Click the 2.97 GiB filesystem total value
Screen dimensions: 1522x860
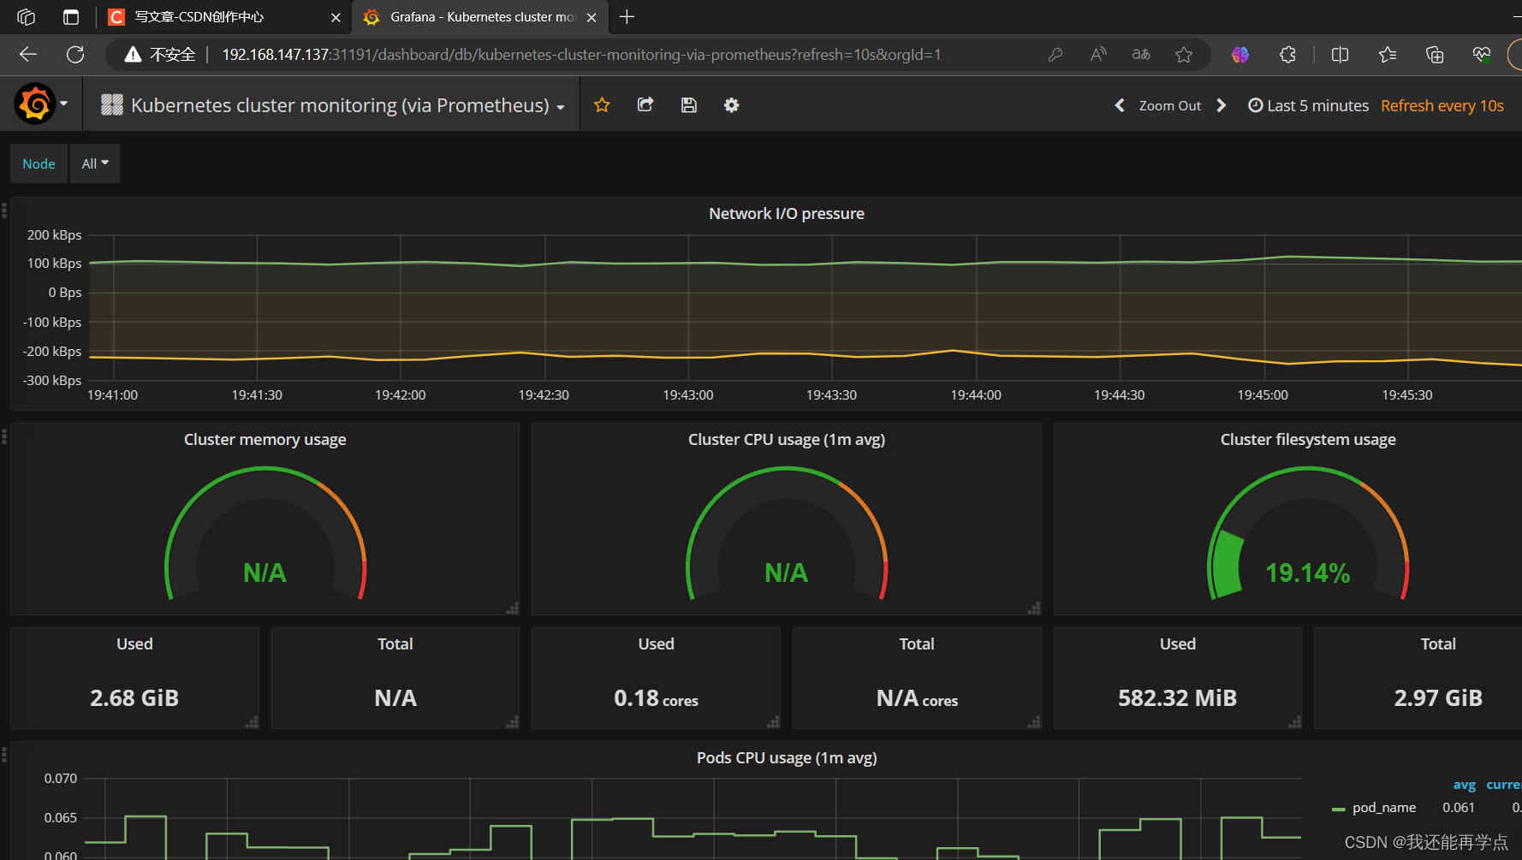(1438, 698)
